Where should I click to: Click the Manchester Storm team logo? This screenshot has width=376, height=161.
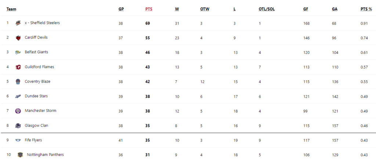tap(18, 111)
